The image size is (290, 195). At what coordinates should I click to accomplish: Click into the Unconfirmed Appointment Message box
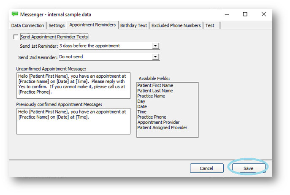tap(73, 86)
